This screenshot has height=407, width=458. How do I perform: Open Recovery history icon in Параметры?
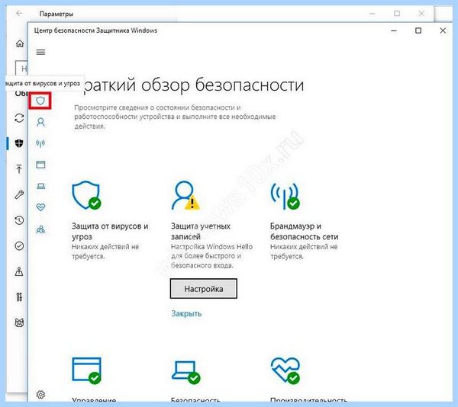[19, 220]
